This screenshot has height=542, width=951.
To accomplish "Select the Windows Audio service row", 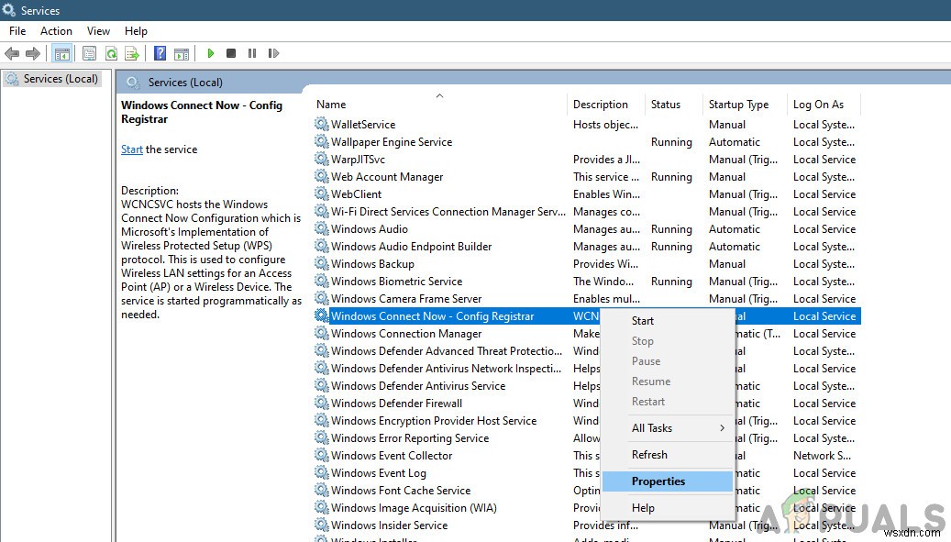I will (370, 229).
